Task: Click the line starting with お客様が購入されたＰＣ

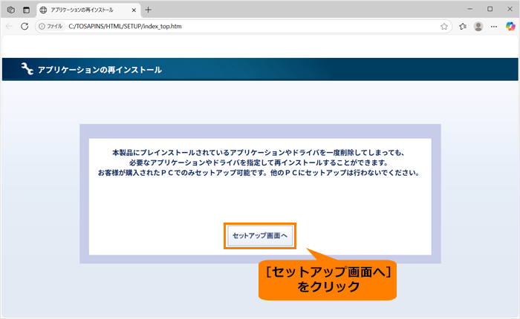Action: click(259, 173)
